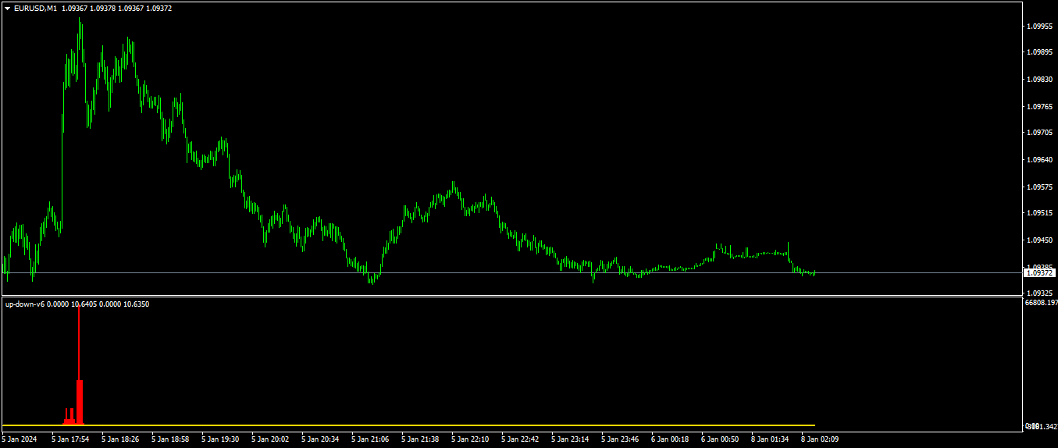Open the chart menu arrow beside EURUSD,M1
1058x448 pixels.
pos(8,8)
